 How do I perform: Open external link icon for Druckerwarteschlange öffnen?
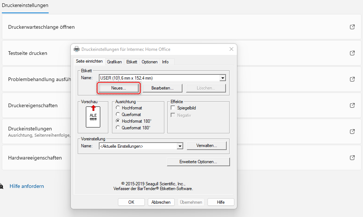(x=352, y=27)
